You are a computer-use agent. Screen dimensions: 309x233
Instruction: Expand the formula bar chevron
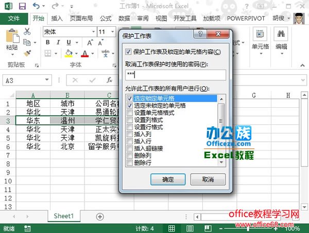pos(303,80)
